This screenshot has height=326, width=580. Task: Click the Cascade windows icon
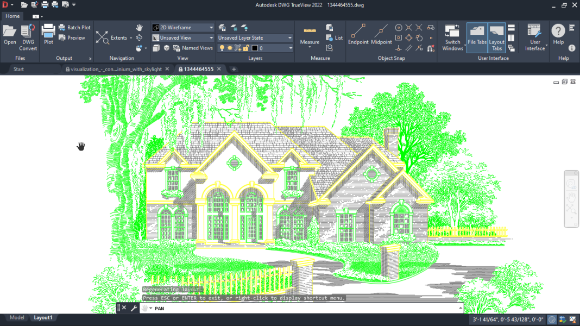tap(511, 48)
